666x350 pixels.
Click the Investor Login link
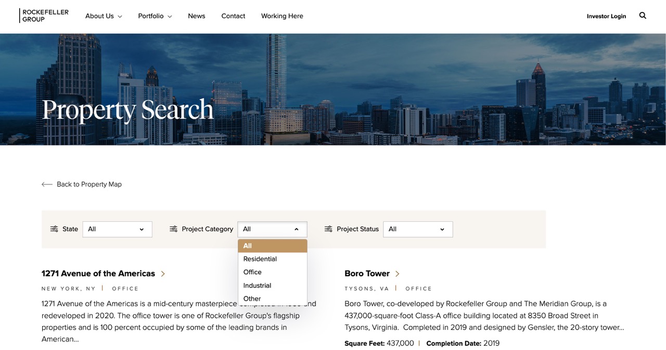pos(606,16)
